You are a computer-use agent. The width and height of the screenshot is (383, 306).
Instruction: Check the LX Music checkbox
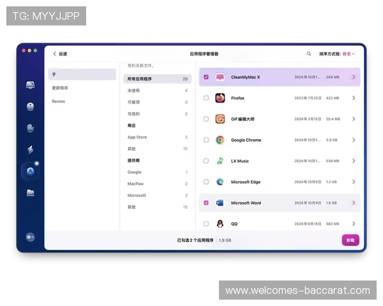pos(206,161)
